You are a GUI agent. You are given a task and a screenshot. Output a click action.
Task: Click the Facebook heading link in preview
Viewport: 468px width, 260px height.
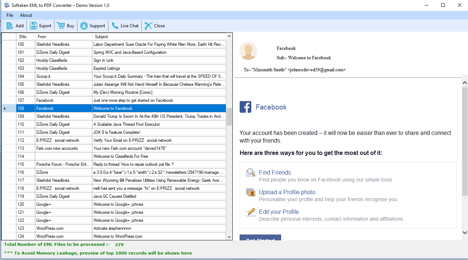point(271,107)
